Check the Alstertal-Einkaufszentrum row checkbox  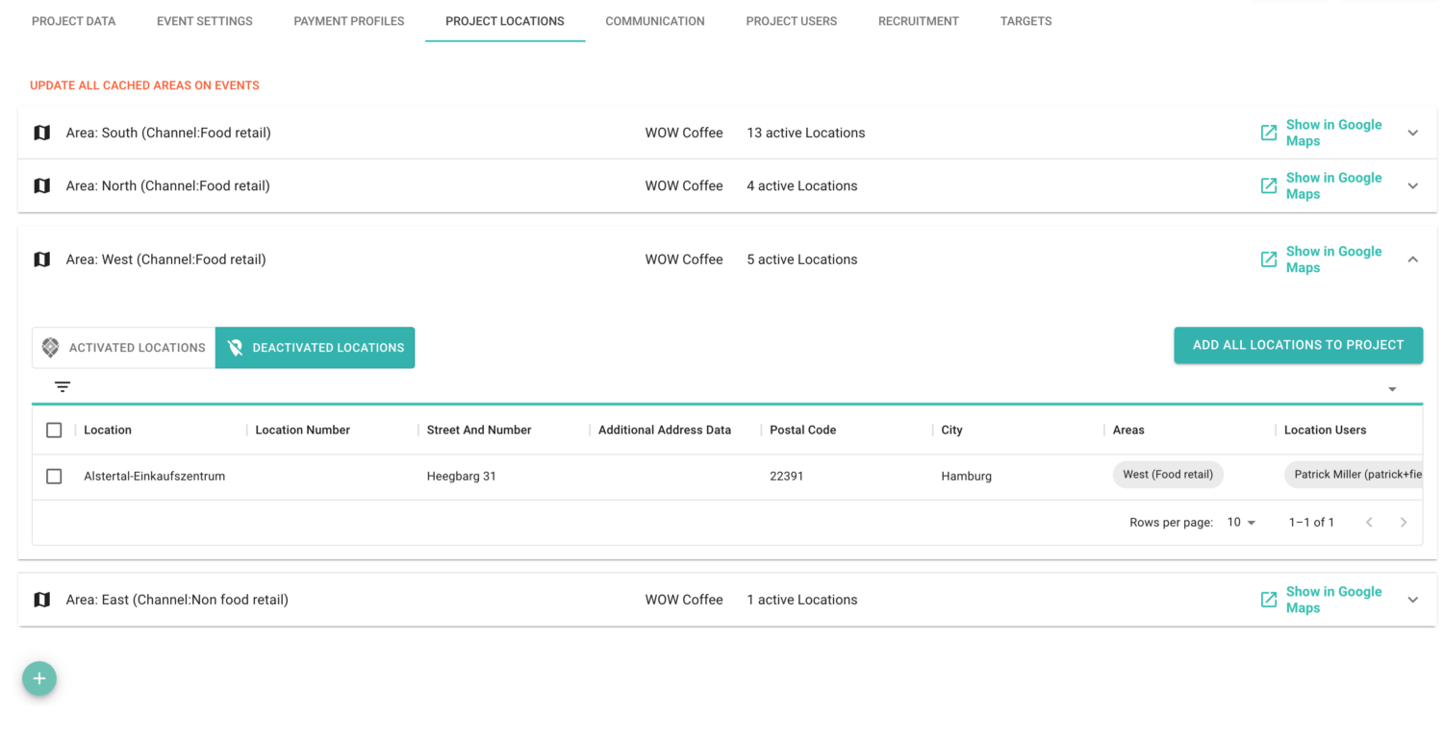pos(54,477)
